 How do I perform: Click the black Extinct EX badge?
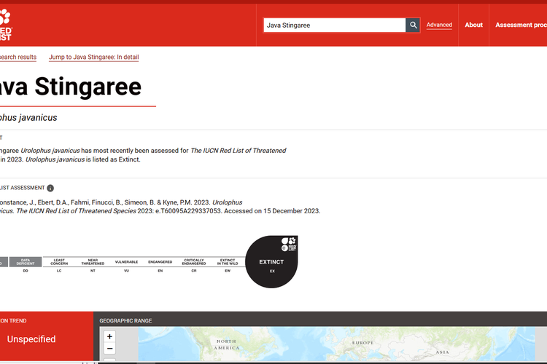pos(271,262)
